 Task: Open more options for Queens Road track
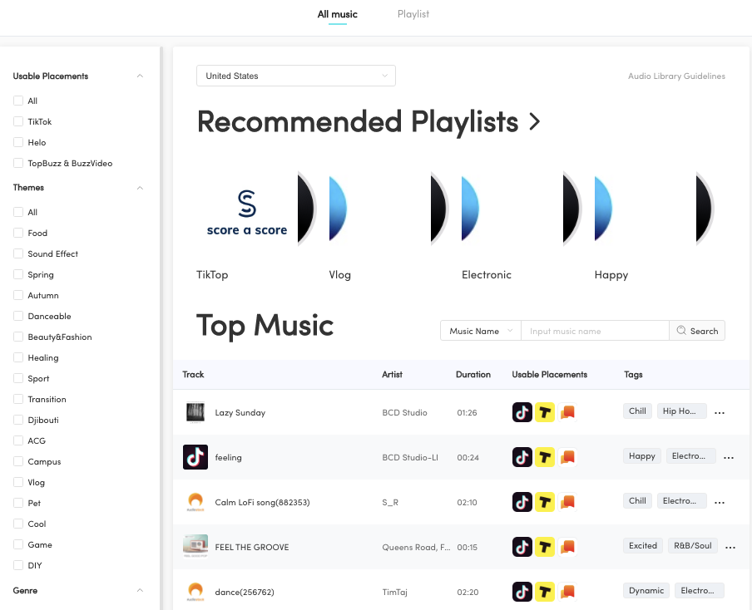pyautogui.click(x=730, y=547)
